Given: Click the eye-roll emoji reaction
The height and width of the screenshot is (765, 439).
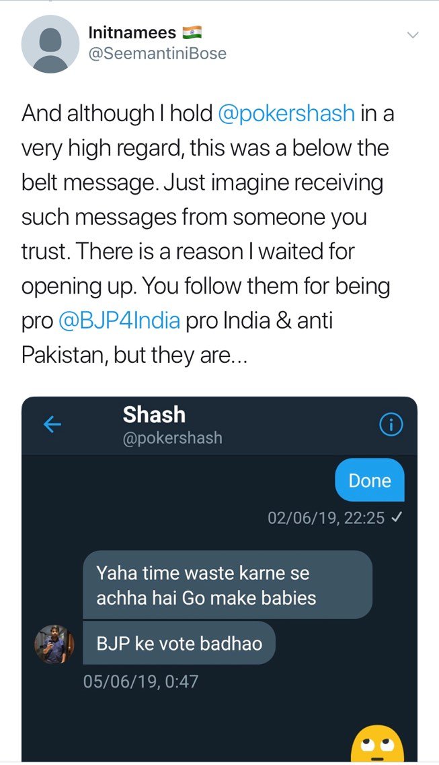Looking at the screenshot, I should click(x=377, y=742).
